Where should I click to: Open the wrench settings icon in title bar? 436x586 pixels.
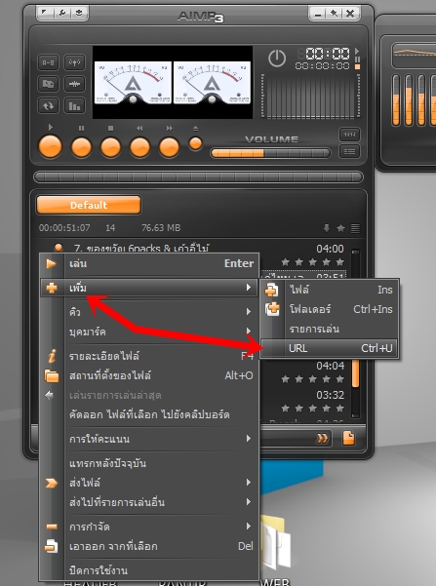[62, 13]
